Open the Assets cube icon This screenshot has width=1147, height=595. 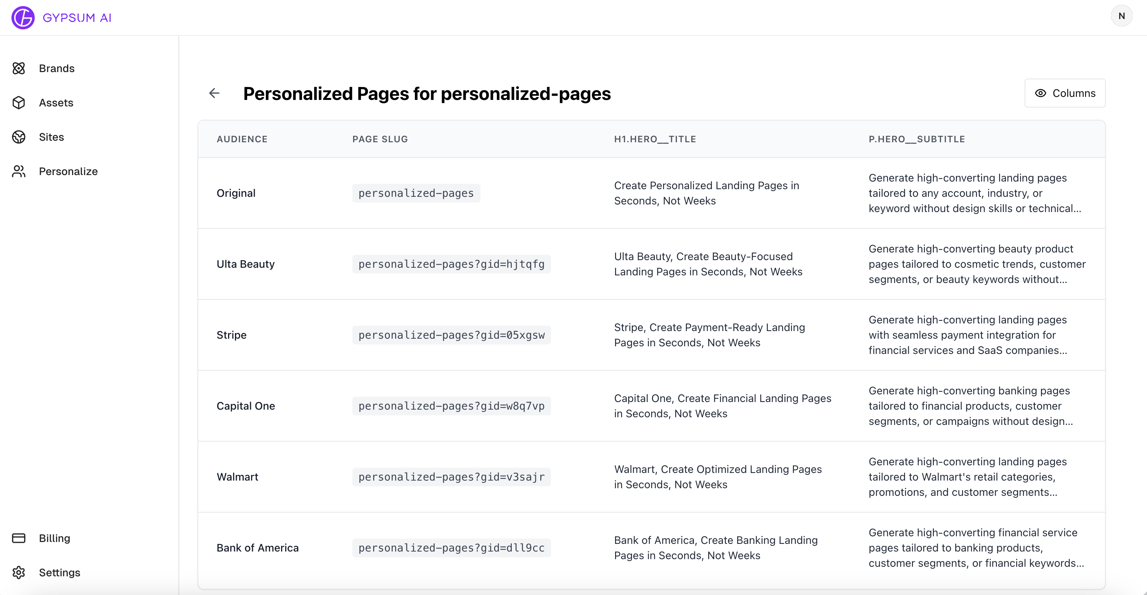[19, 103]
